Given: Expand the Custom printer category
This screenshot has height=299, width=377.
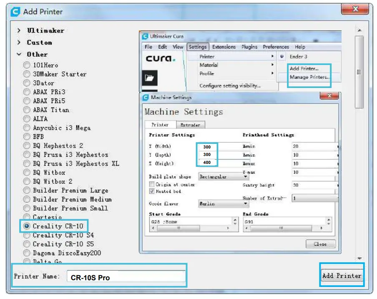Looking at the screenshot, I should (x=19, y=43).
